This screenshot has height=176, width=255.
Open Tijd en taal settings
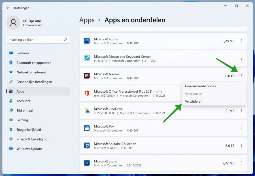tap(38, 111)
